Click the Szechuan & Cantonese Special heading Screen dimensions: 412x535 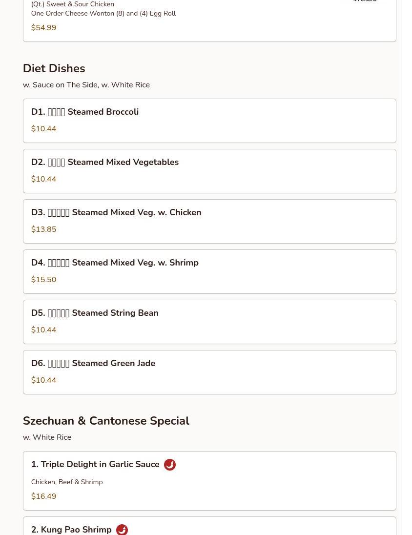[106, 421]
